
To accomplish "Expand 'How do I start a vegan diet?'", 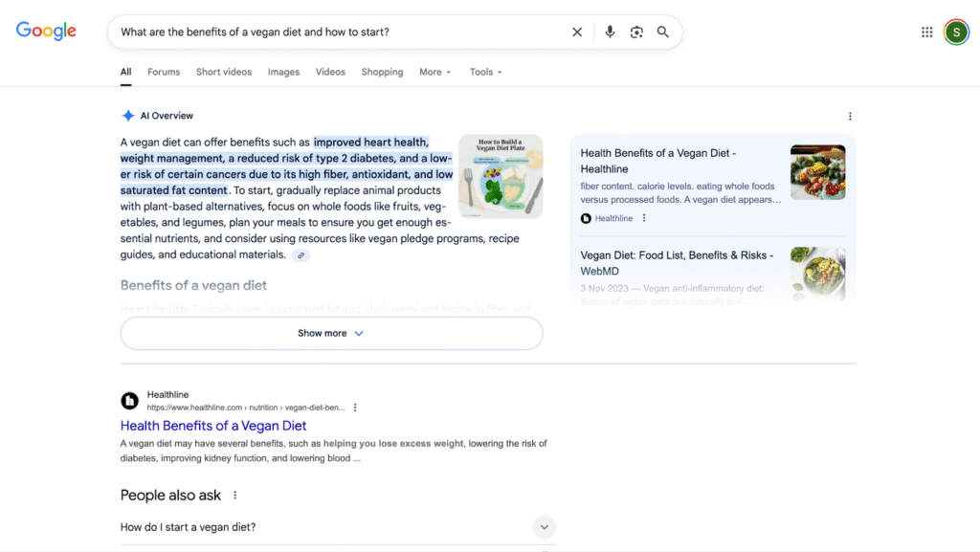I will pos(544,527).
